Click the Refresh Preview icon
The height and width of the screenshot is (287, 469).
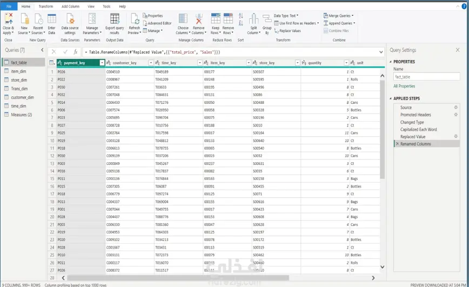(x=135, y=18)
